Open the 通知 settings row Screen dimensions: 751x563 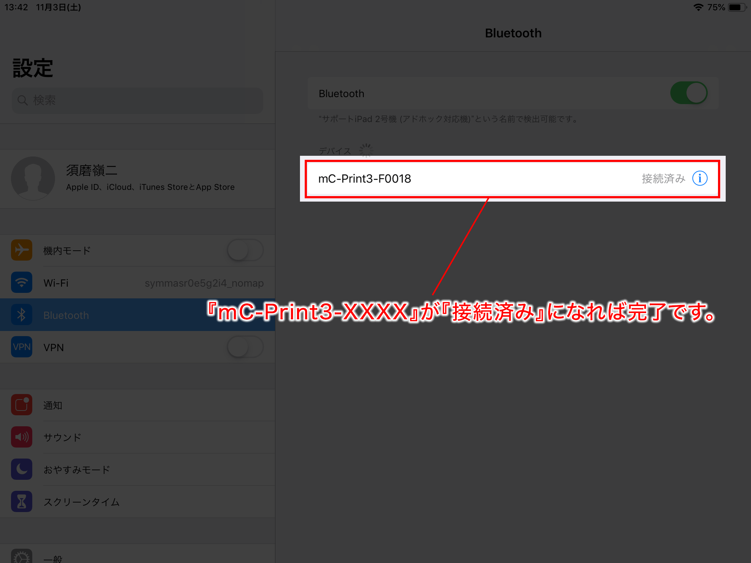tap(138, 405)
